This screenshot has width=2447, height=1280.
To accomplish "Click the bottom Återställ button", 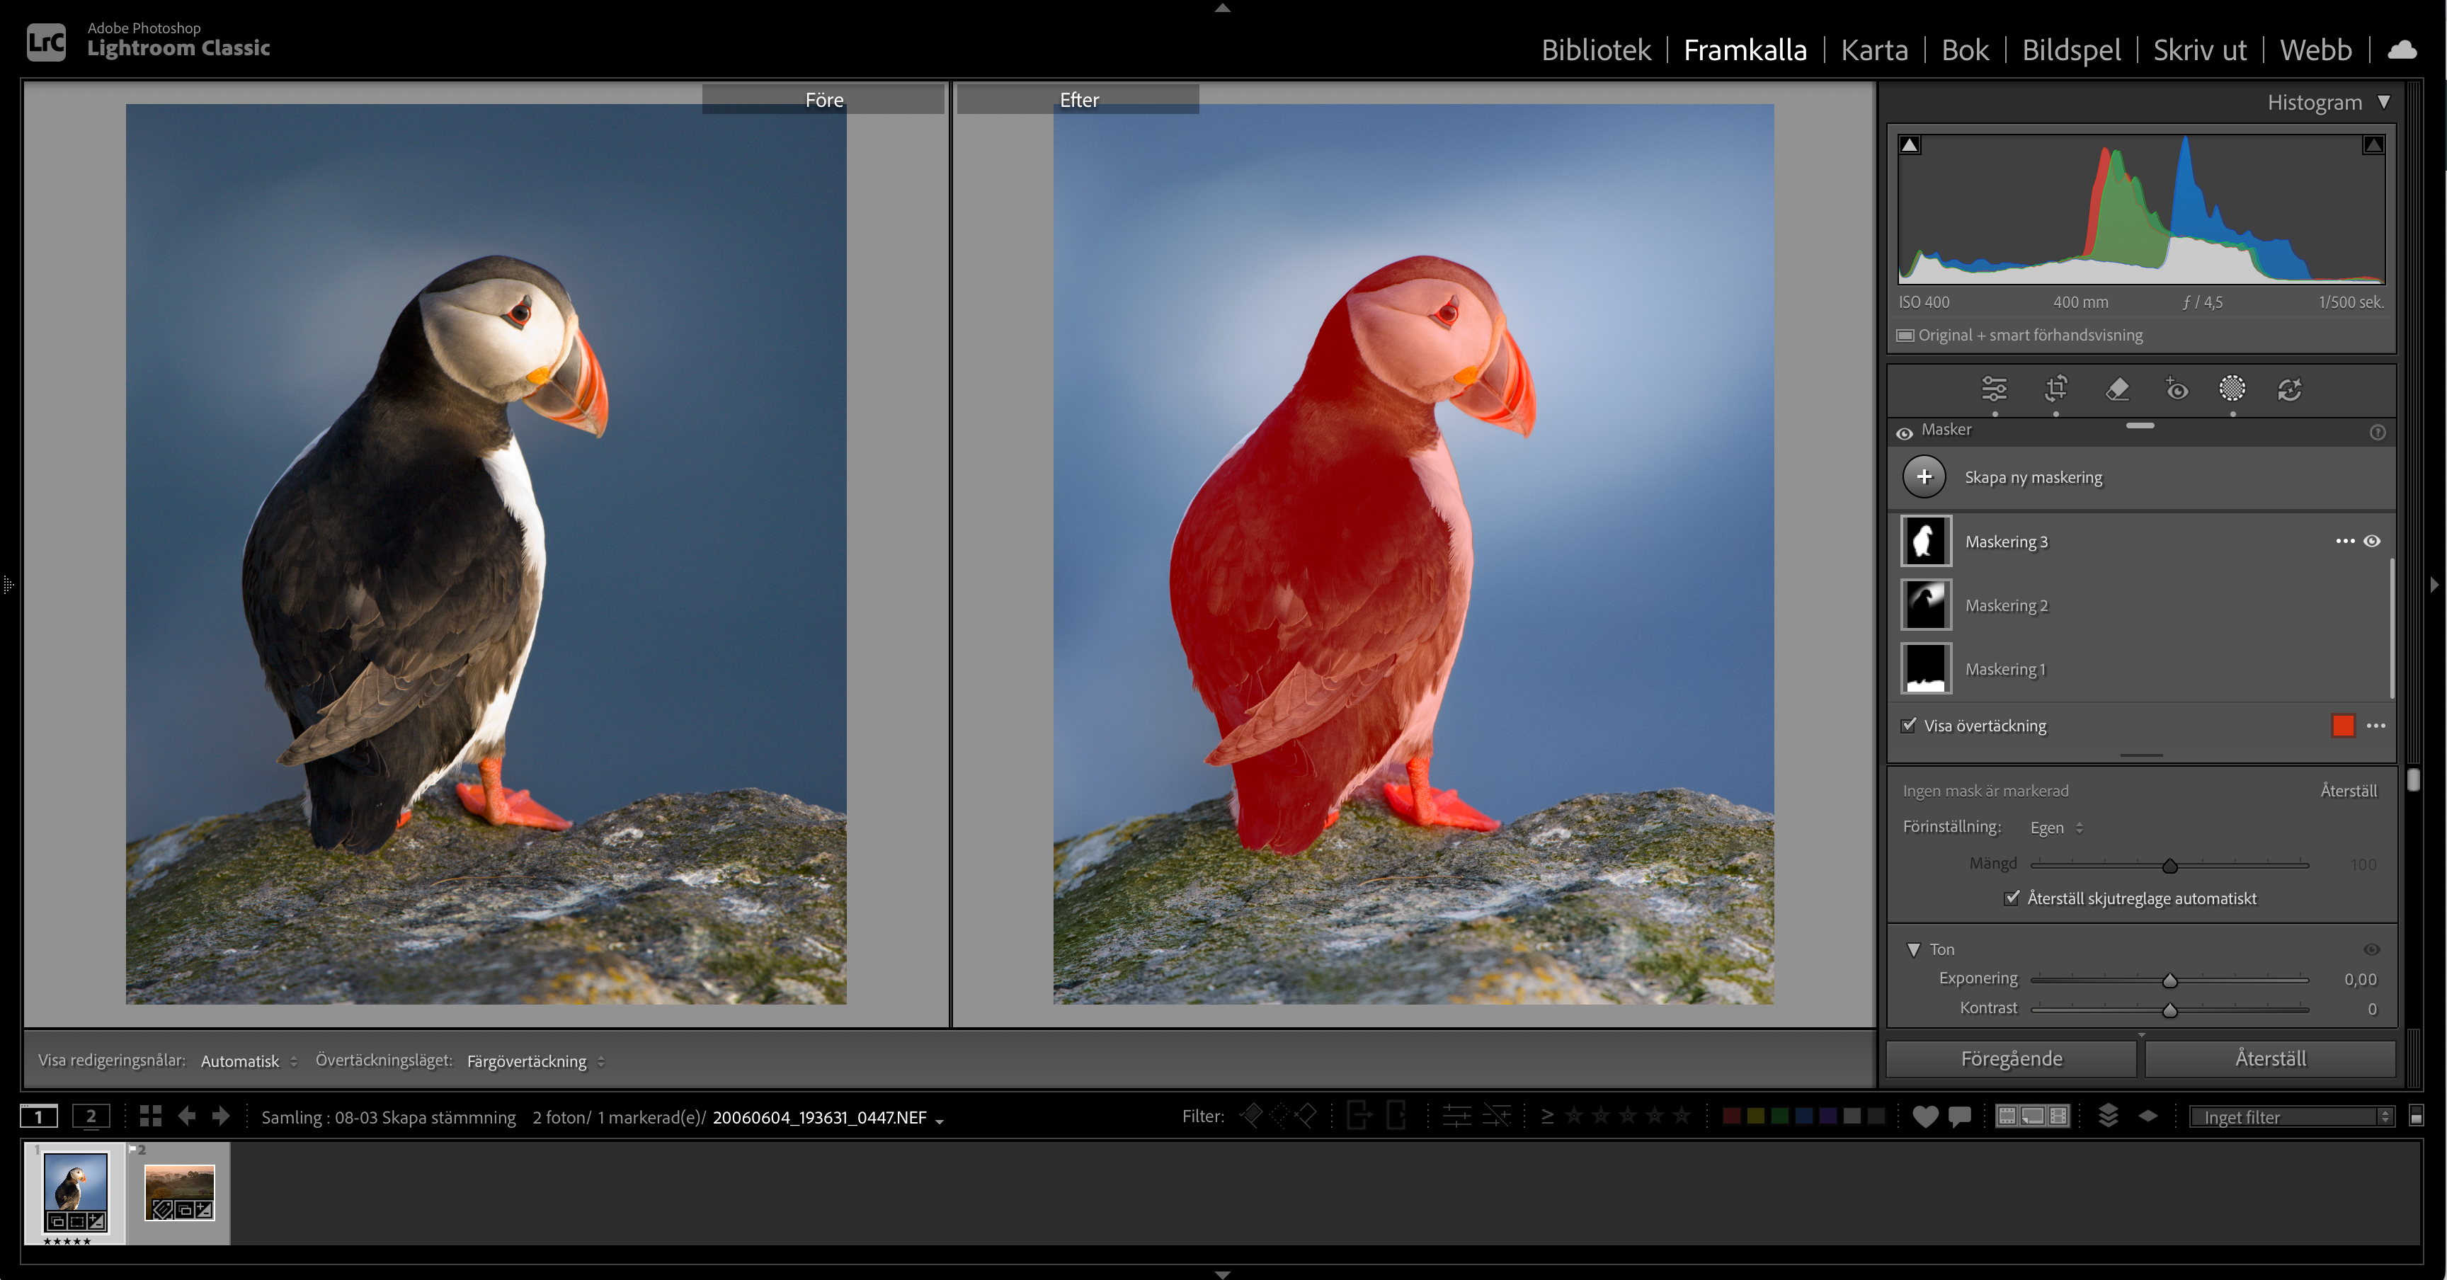I will [x=2269, y=1058].
